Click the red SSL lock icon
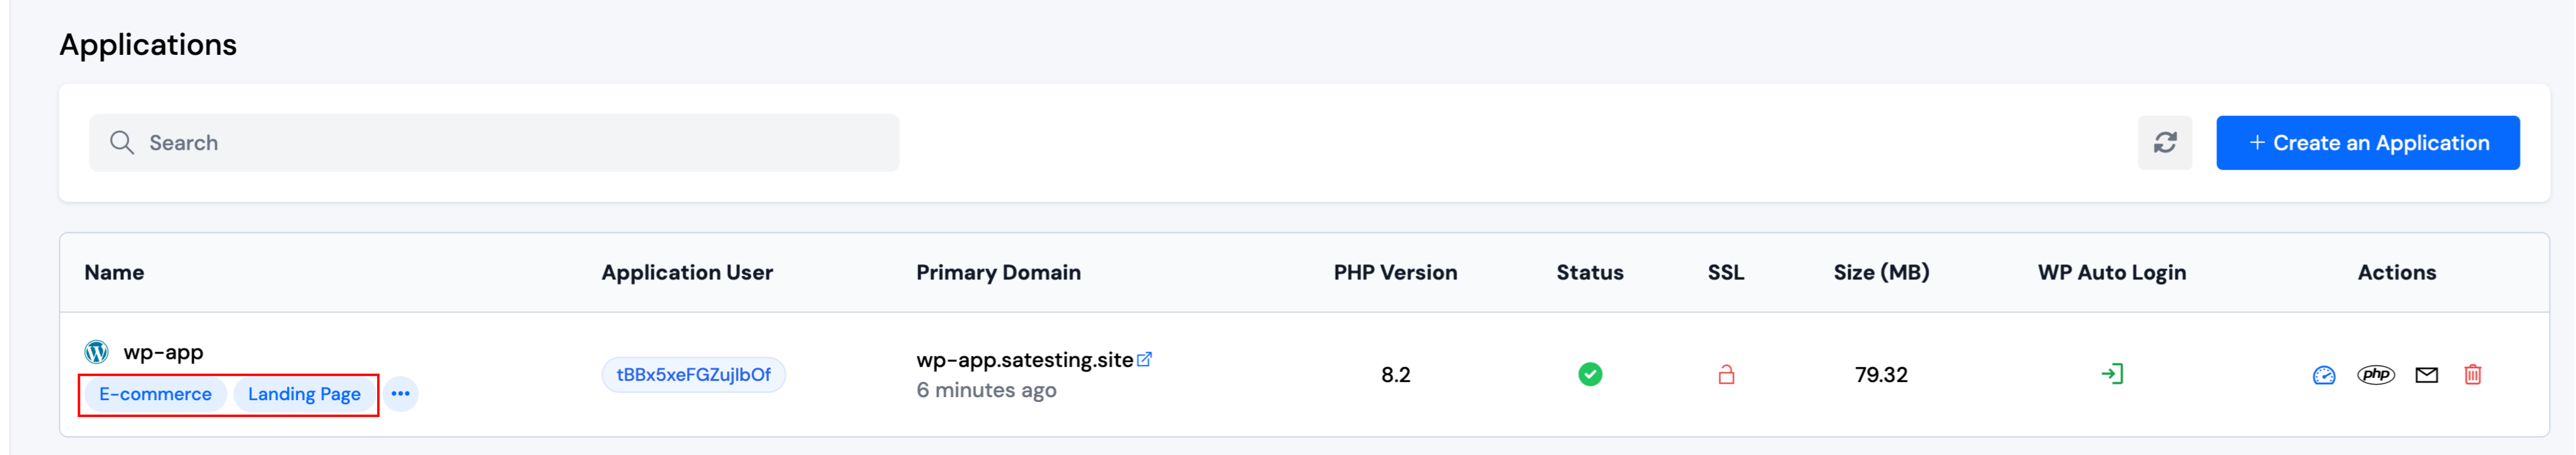2576x455 pixels. point(1726,375)
